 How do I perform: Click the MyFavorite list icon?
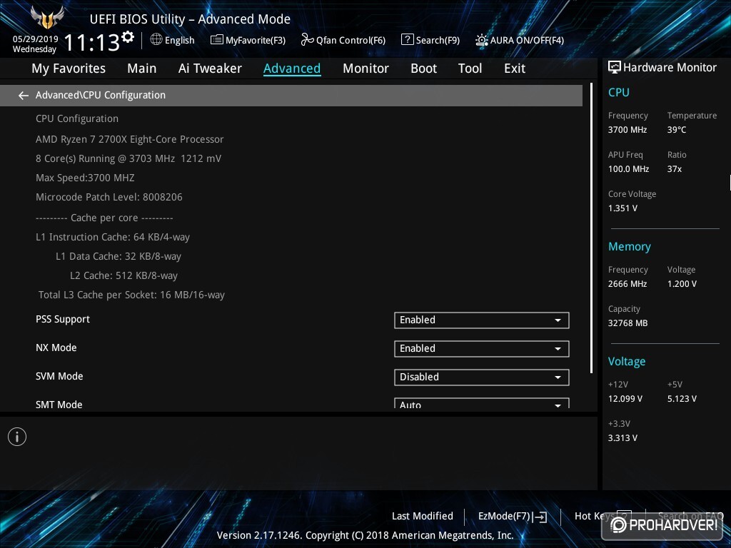pos(216,40)
